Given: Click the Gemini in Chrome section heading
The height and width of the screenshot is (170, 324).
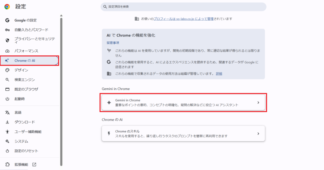Looking at the screenshot, I should (116, 89).
